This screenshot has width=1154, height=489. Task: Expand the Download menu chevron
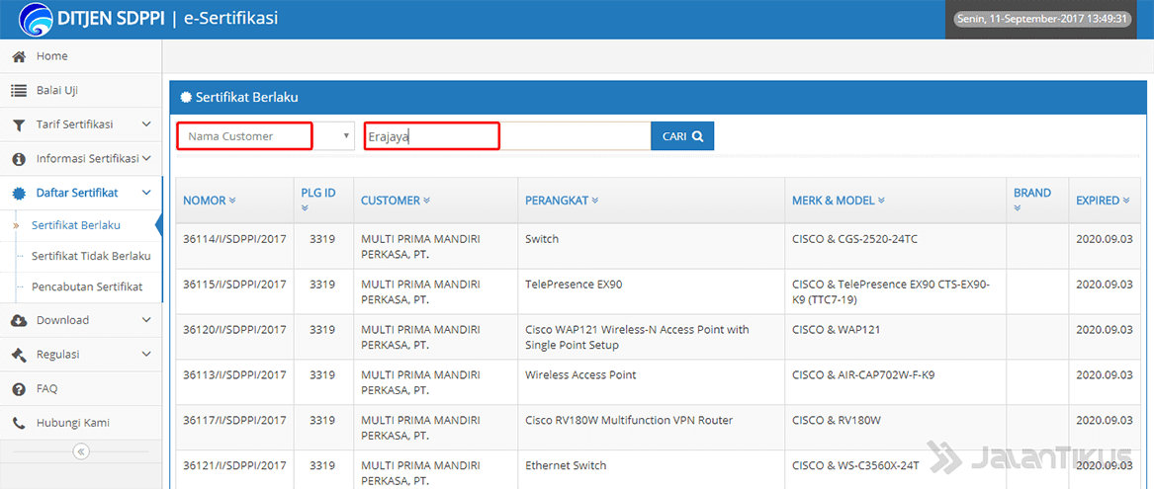click(146, 320)
